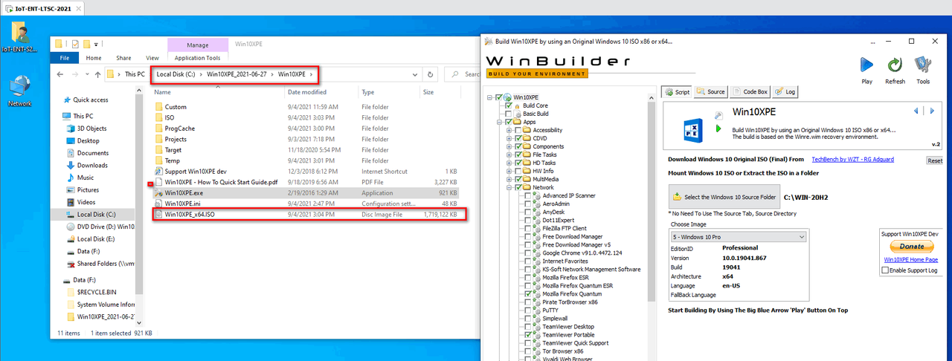Expand the HW Info folder in script tree
The width and height of the screenshot is (952, 361).
tap(509, 171)
